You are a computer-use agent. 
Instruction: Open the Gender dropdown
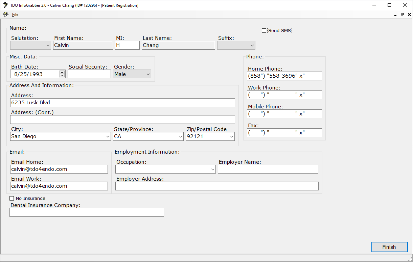(148, 74)
